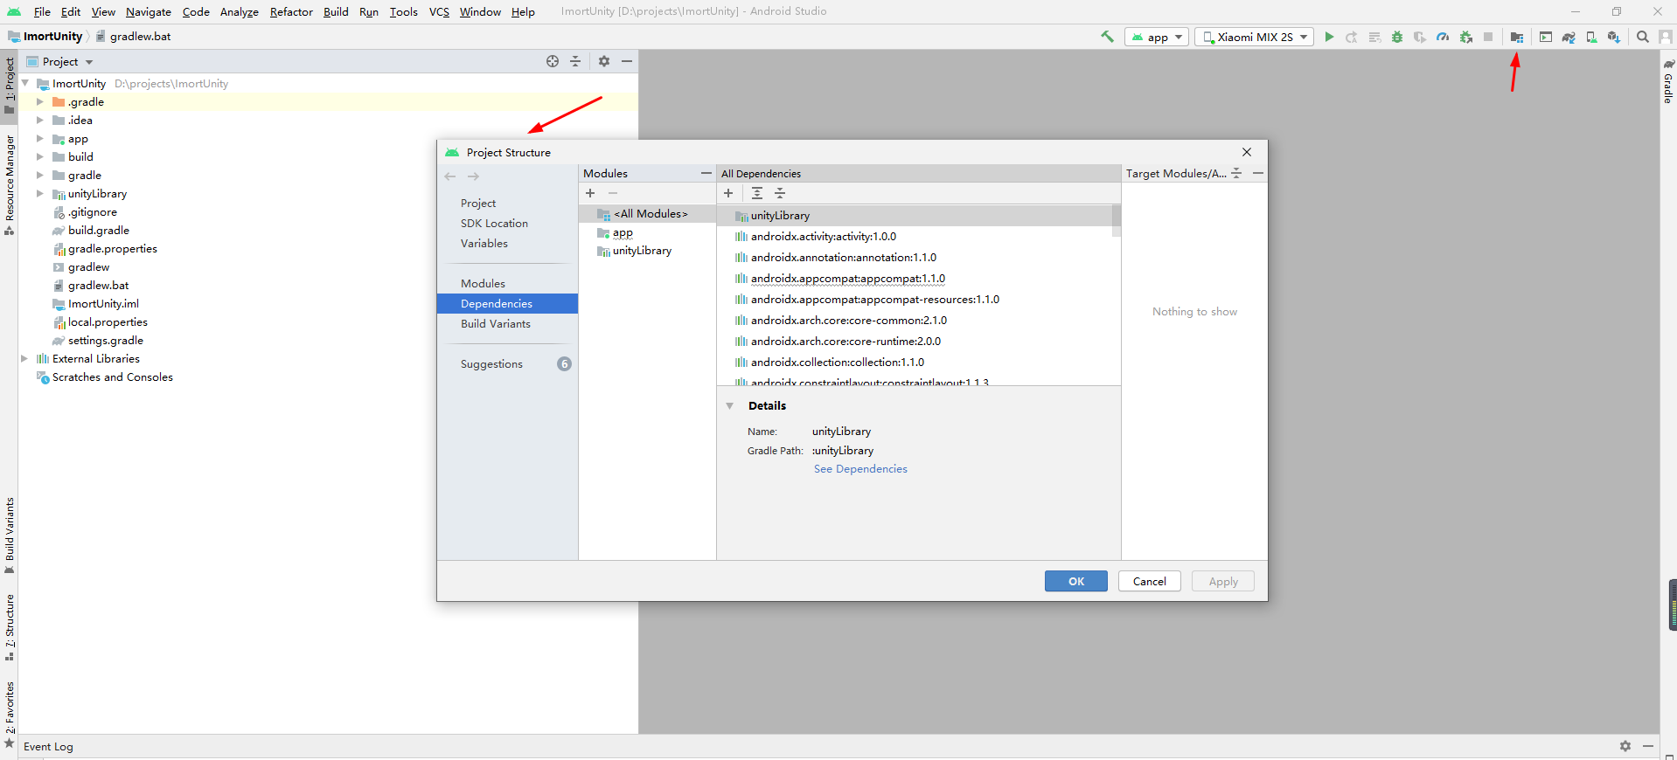Click Run with Coverage shield icon

click(1420, 37)
